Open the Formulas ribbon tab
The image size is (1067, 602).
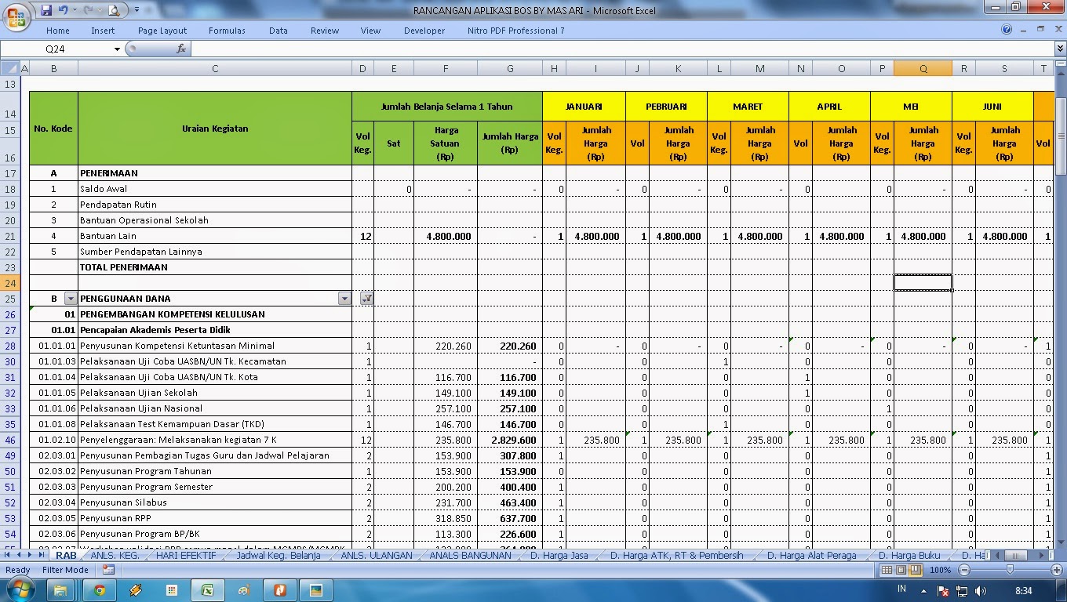click(227, 31)
